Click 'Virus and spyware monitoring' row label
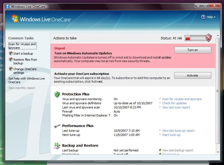This screenshot has height=165, width=224. 82,99
